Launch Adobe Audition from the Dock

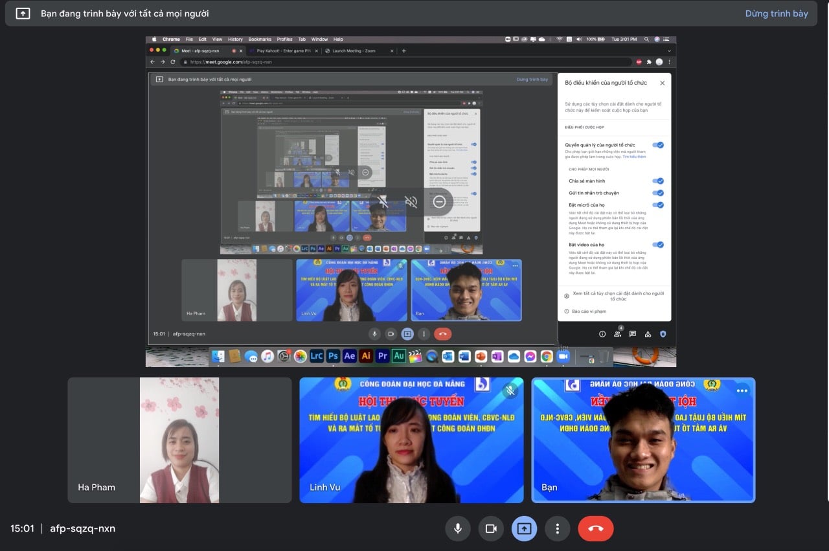[x=399, y=356]
